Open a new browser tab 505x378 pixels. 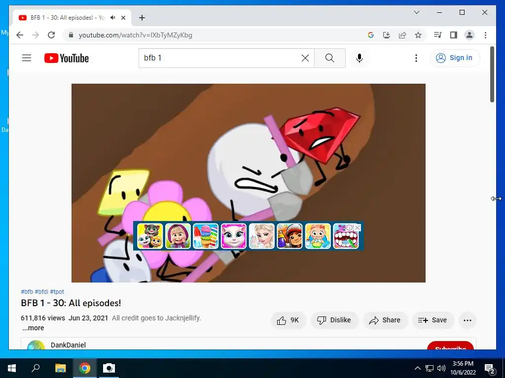(142, 18)
